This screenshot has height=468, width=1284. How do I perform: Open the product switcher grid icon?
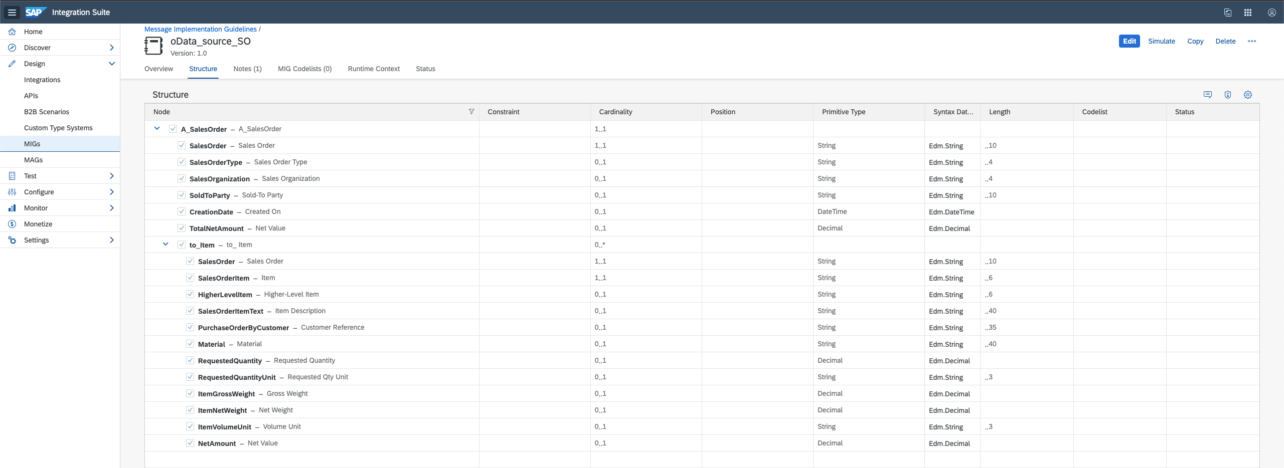point(1248,13)
